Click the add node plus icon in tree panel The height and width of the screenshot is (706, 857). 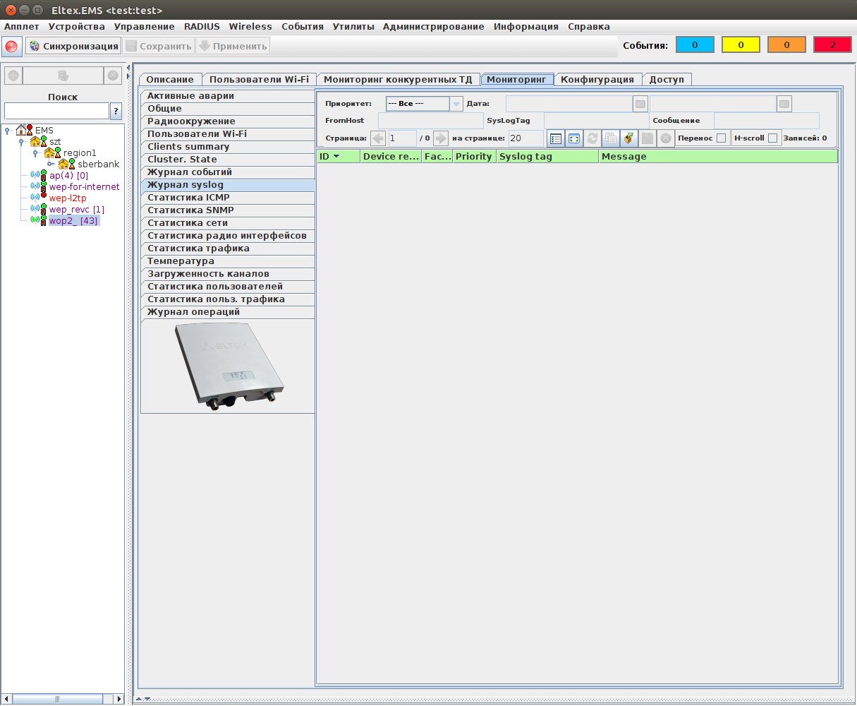tap(13, 76)
